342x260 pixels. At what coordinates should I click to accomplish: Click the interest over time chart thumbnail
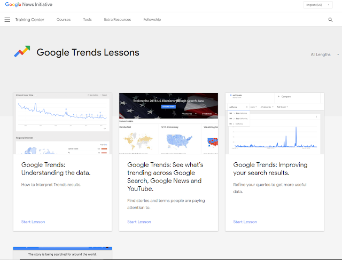[63, 123]
